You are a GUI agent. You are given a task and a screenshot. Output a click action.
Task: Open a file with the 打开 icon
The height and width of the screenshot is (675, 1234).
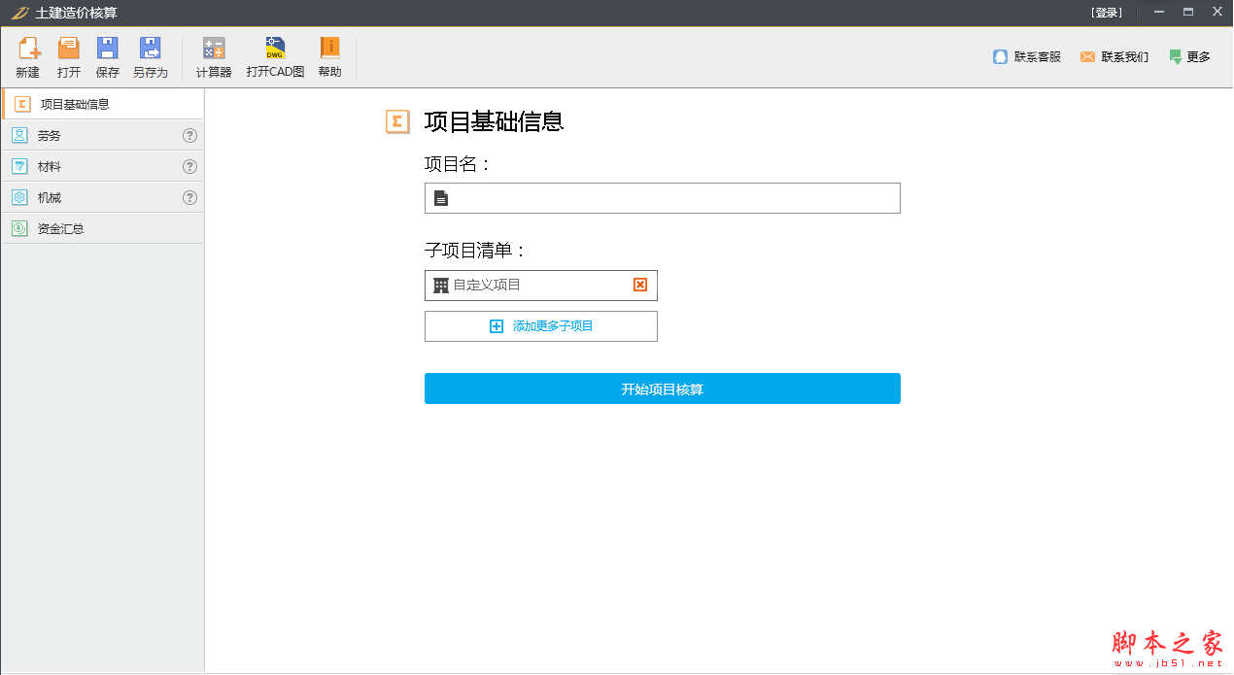(69, 50)
